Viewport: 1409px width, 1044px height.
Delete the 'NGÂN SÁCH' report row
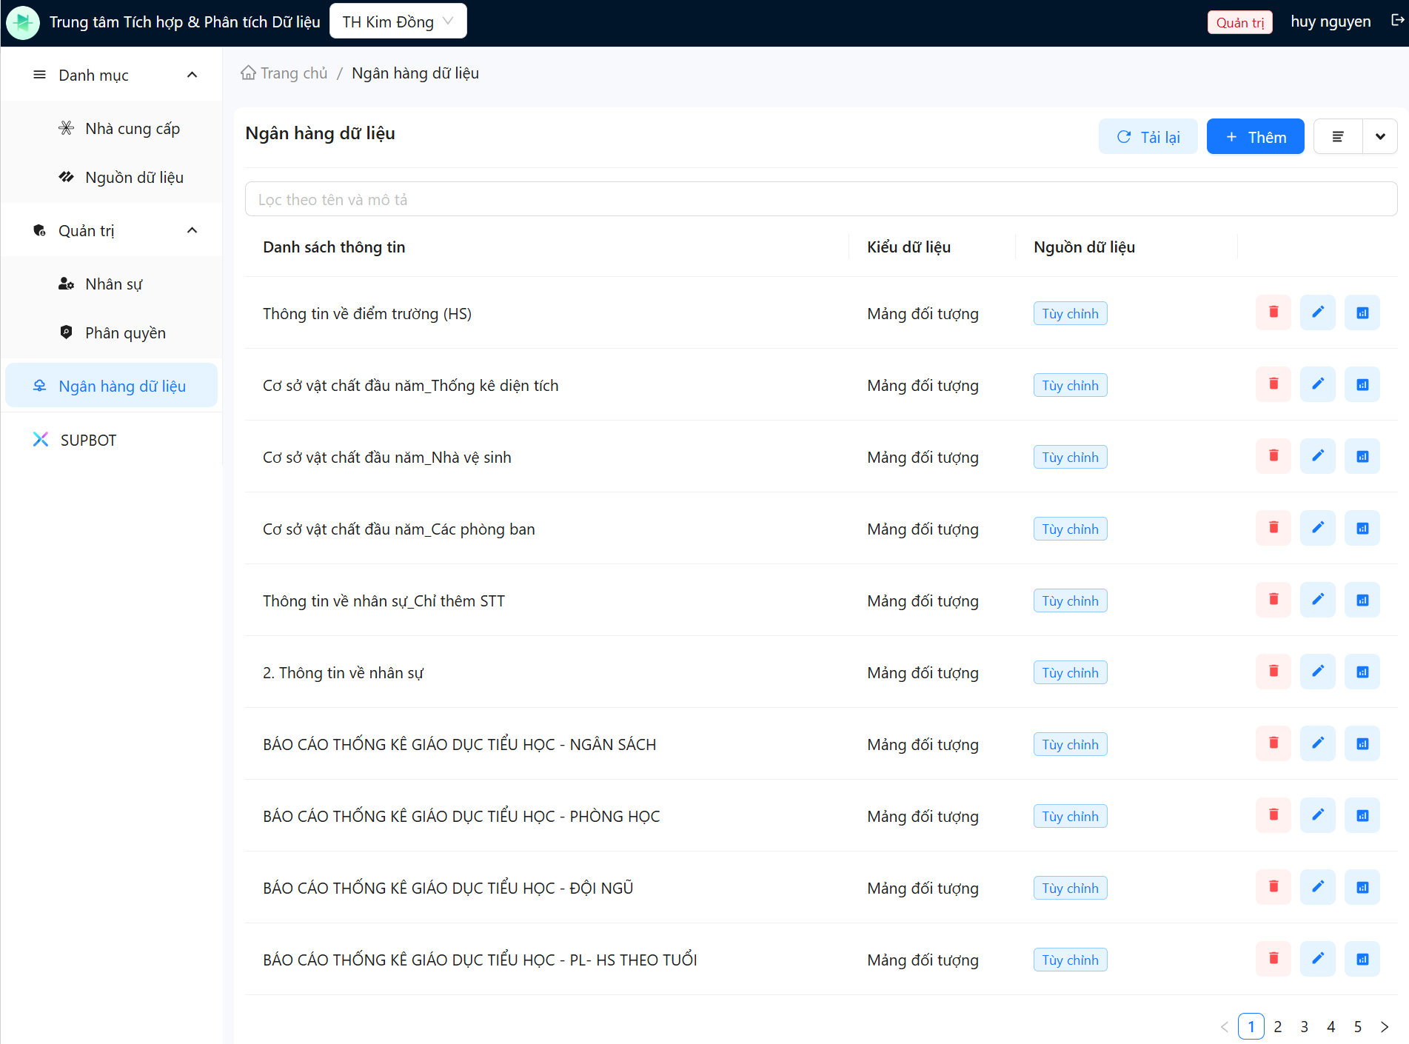pos(1273,743)
